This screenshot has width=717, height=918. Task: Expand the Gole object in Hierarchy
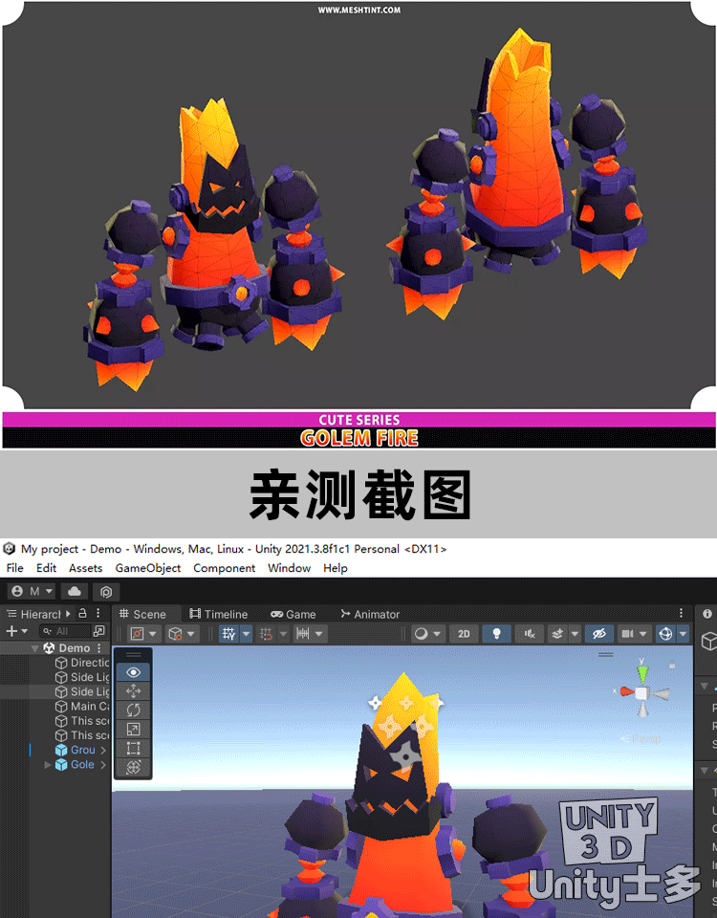(x=48, y=765)
